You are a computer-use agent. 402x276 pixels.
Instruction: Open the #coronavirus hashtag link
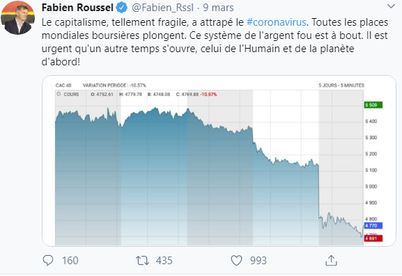[x=277, y=22]
